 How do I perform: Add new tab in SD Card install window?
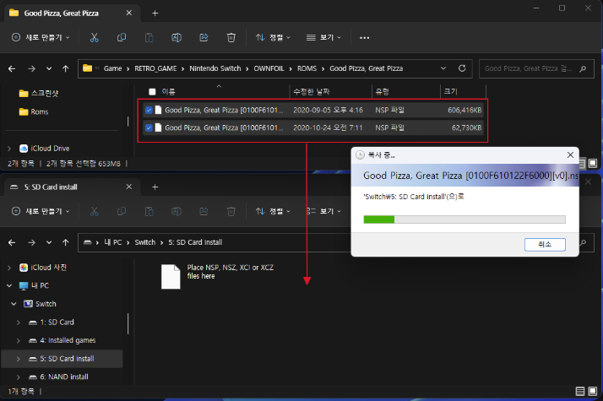point(155,187)
